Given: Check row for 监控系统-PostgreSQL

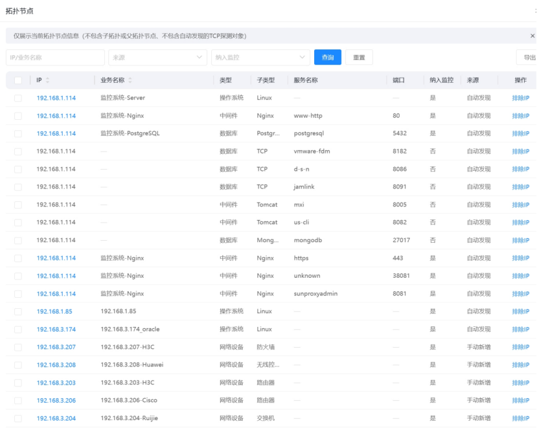Looking at the screenshot, I should [18, 133].
